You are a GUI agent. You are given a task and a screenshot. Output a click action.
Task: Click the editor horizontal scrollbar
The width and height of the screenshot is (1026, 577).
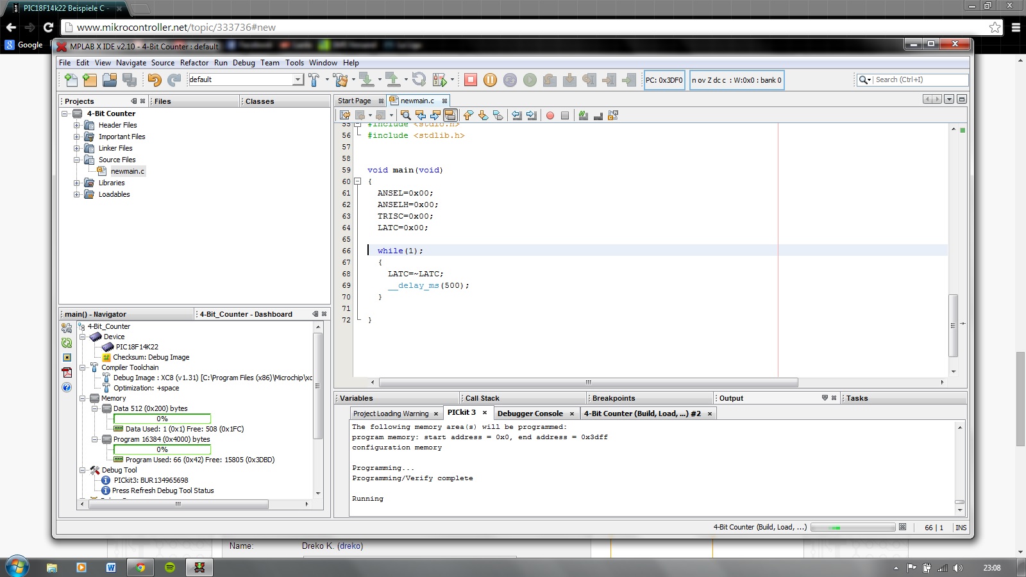[589, 382]
